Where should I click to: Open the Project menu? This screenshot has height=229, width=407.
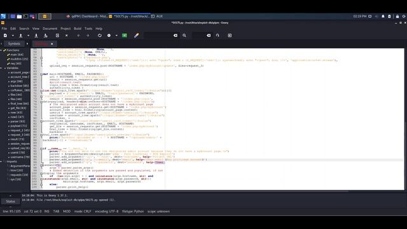click(66, 29)
